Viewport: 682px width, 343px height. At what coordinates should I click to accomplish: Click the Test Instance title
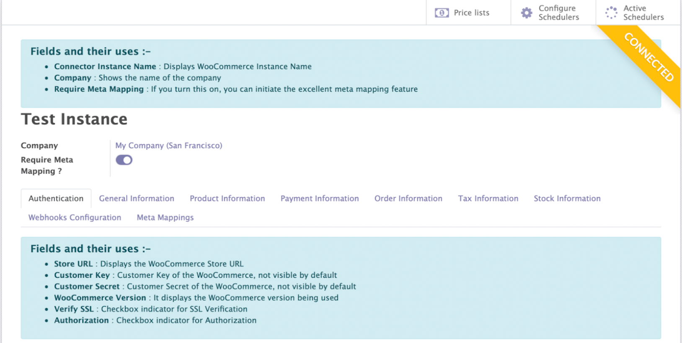click(x=74, y=119)
